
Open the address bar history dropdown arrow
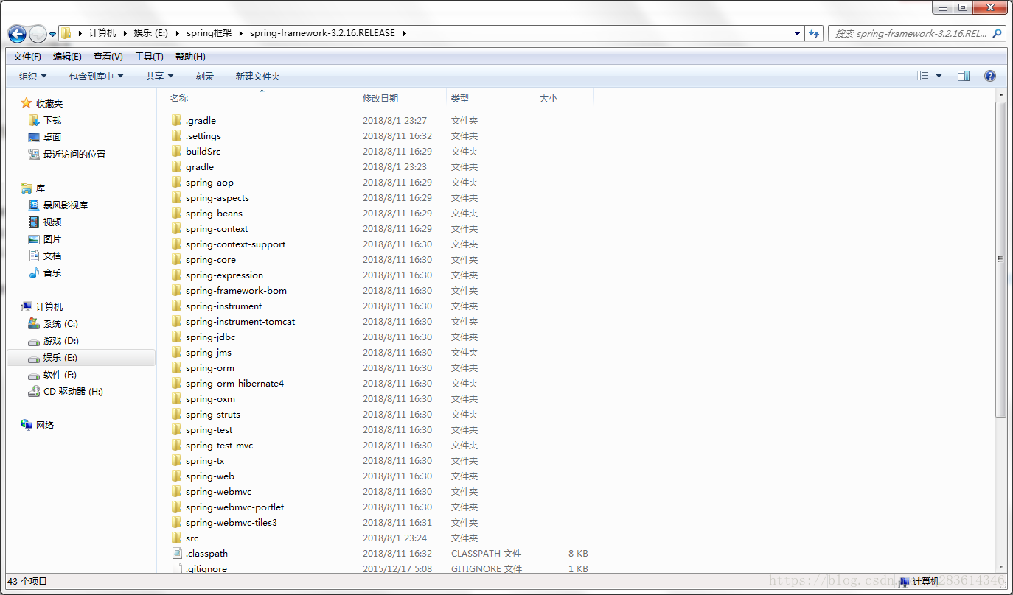coord(798,33)
